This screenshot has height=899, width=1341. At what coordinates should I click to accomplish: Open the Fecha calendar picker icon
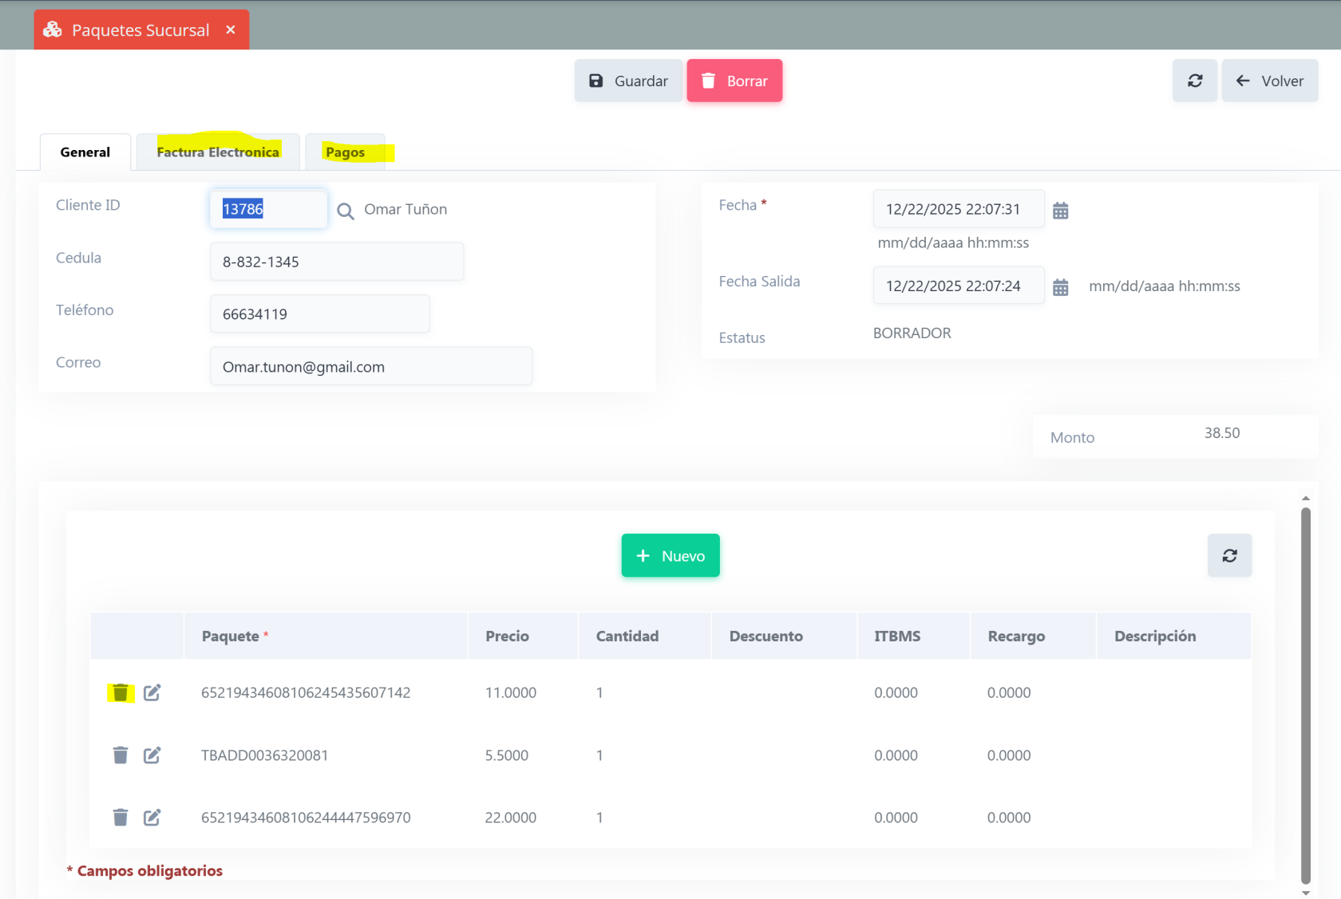[x=1060, y=211]
